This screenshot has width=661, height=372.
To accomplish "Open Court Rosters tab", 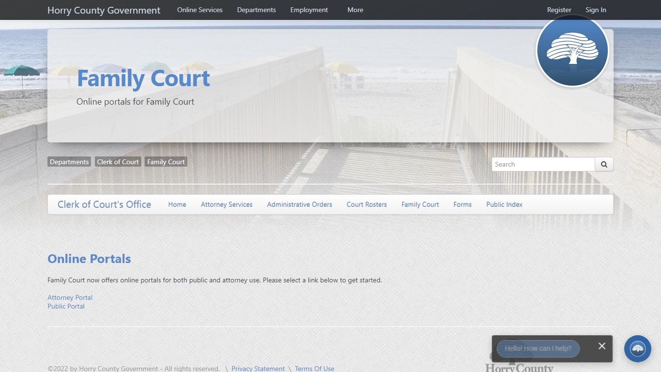I will click(367, 204).
